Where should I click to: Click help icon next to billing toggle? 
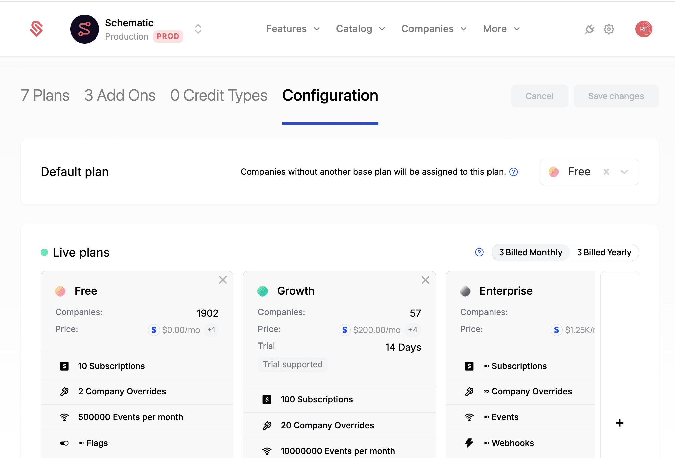click(479, 252)
